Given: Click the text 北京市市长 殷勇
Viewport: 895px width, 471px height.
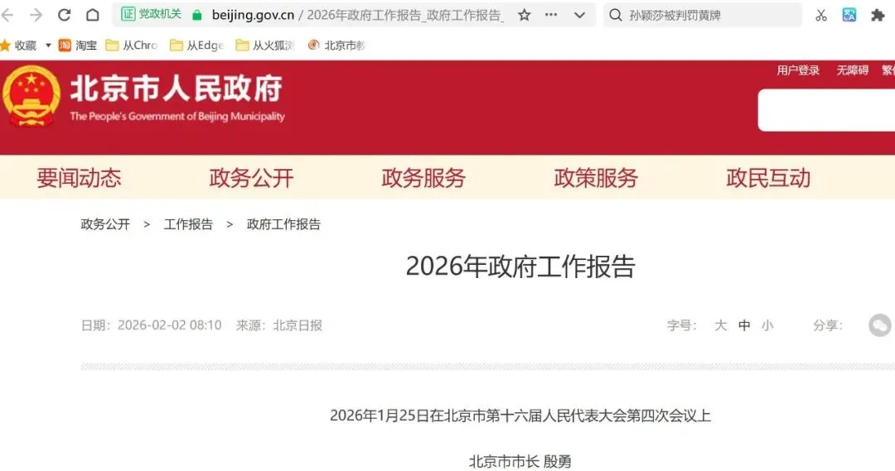Looking at the screenshot, I should point(520,461).
